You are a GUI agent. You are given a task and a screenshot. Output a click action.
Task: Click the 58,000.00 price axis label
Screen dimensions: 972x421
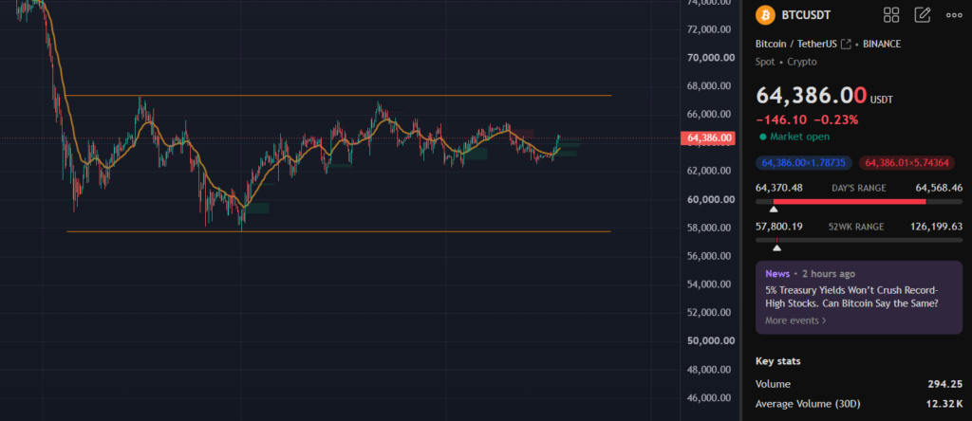(x=711, y=228)
